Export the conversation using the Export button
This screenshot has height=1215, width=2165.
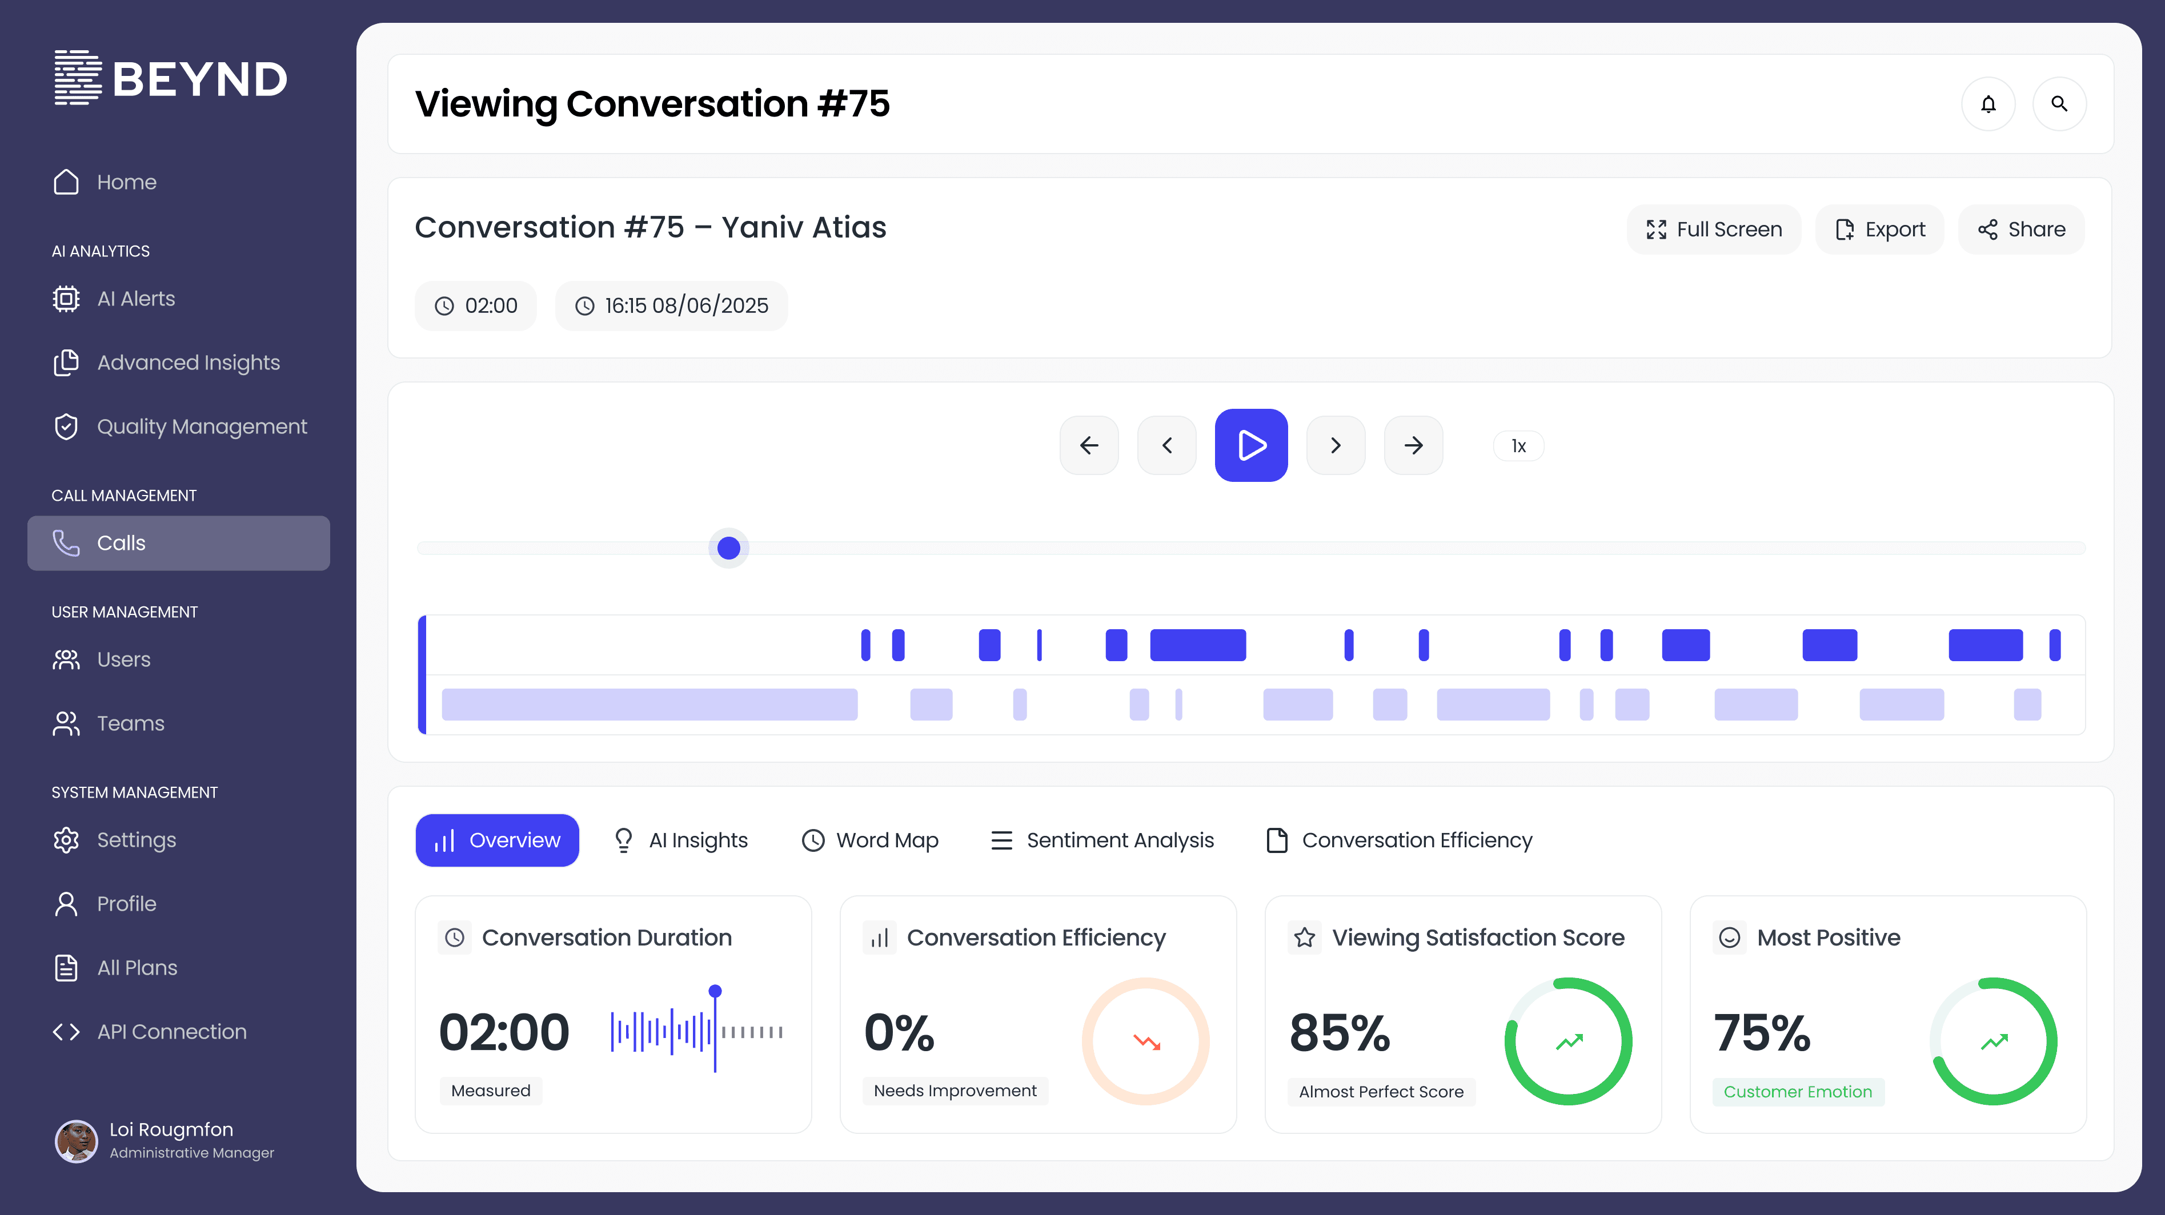1879,228
